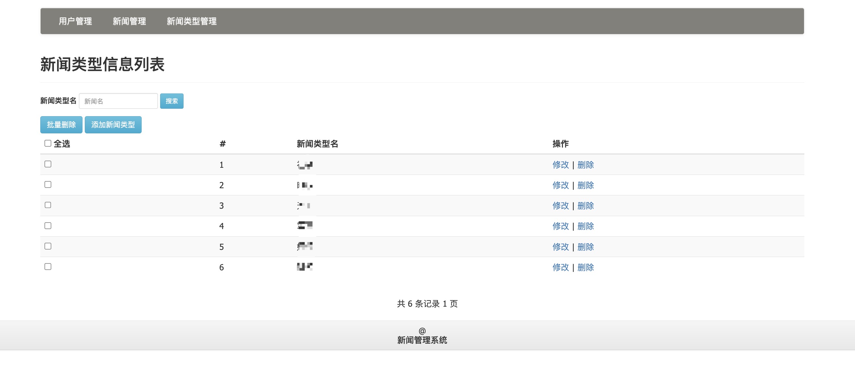
Task: Click the 新闻类型名 column header
Action: tap(317, 144)
